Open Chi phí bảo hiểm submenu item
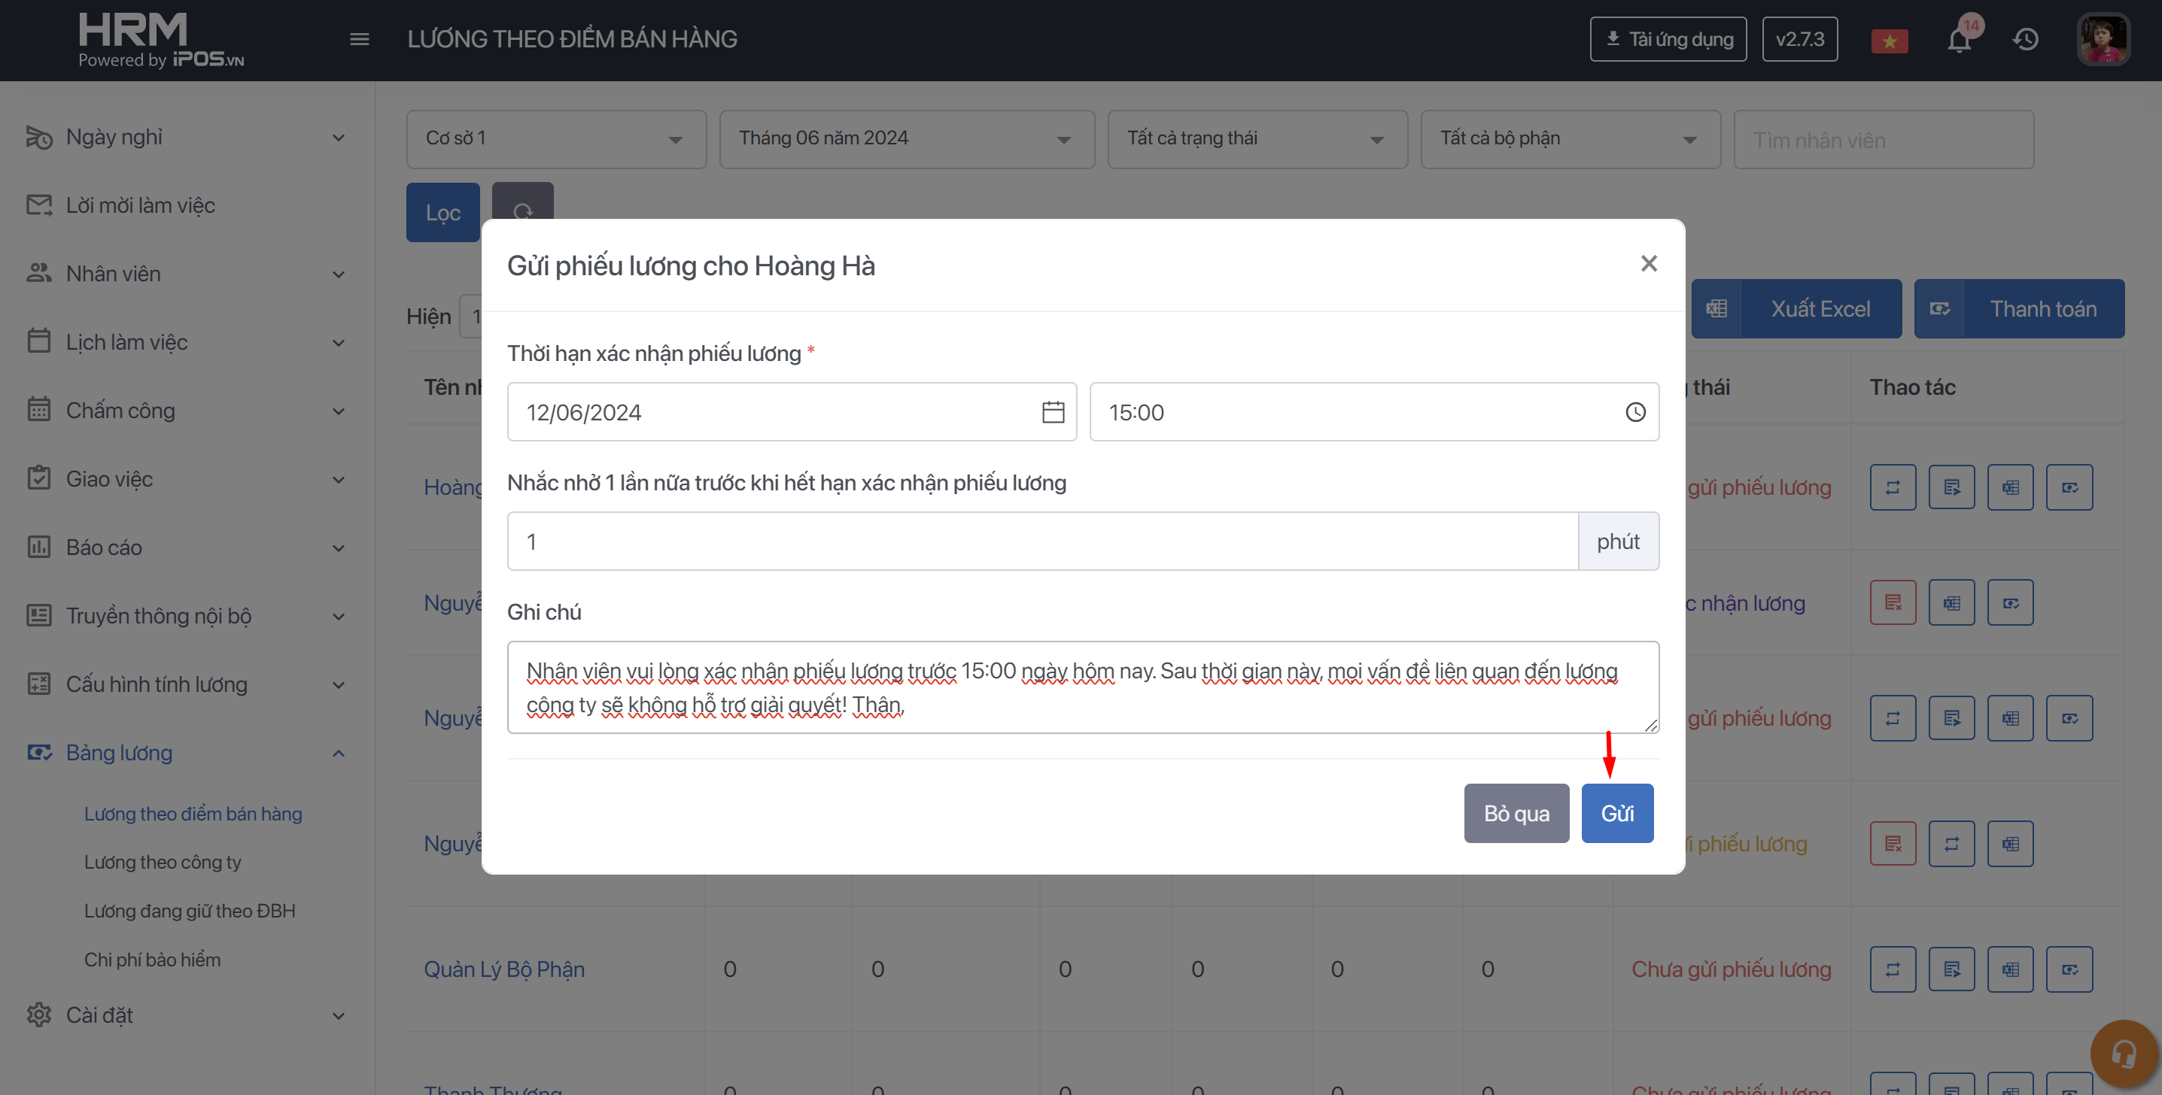Screen dimensions: 2162x1095 pyautogui.click(x=152, y=959)
